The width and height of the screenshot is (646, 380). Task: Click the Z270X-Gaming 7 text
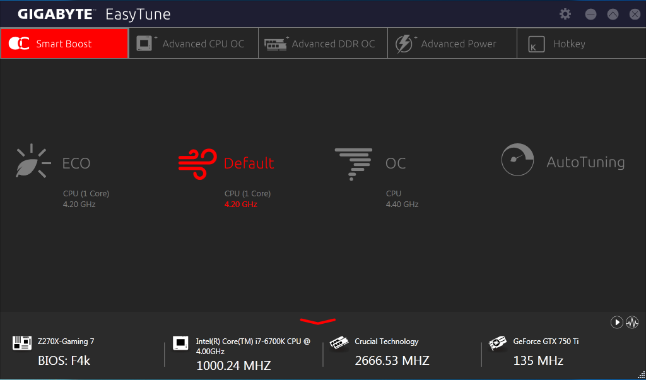(66, 341)
